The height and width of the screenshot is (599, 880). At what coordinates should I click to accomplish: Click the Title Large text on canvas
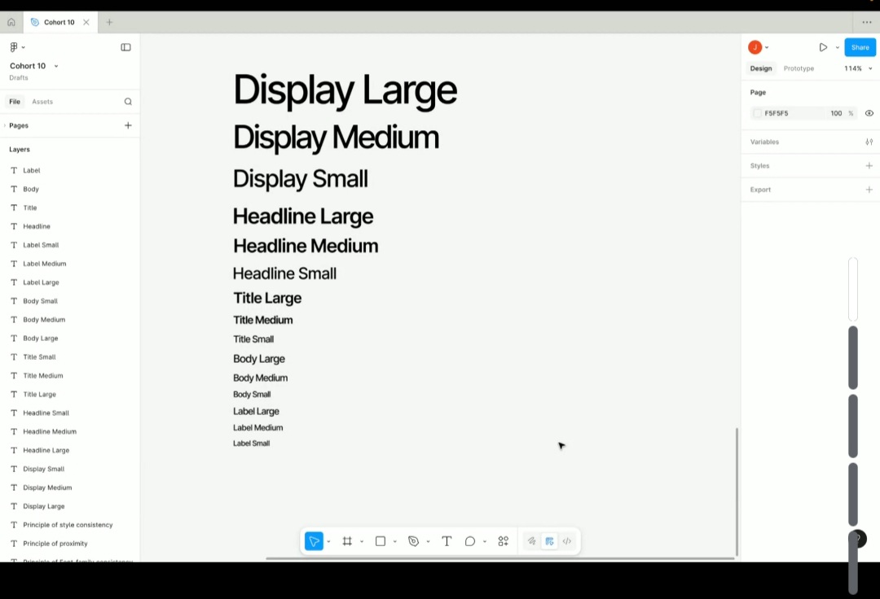point(267,299)
